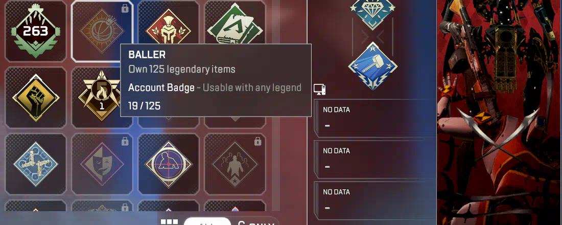Click the locked theater masks badge
Image resolution: width=562 pixels, height=225 pixels.
tap(102, 164)
